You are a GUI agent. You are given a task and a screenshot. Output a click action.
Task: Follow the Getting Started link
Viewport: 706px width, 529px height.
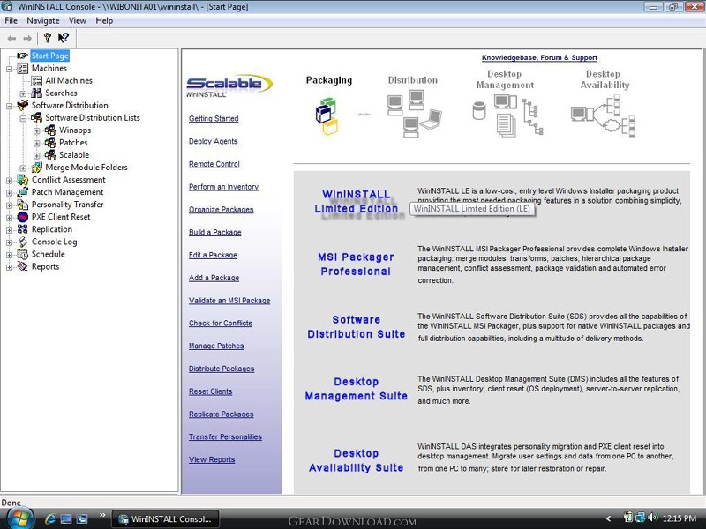(x=214, y=119)
